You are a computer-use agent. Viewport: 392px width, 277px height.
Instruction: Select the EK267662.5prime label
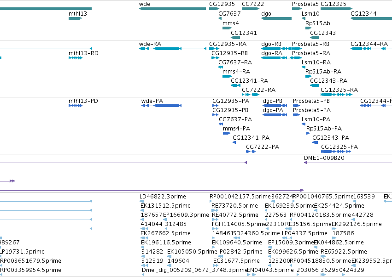tap(165, 233)
